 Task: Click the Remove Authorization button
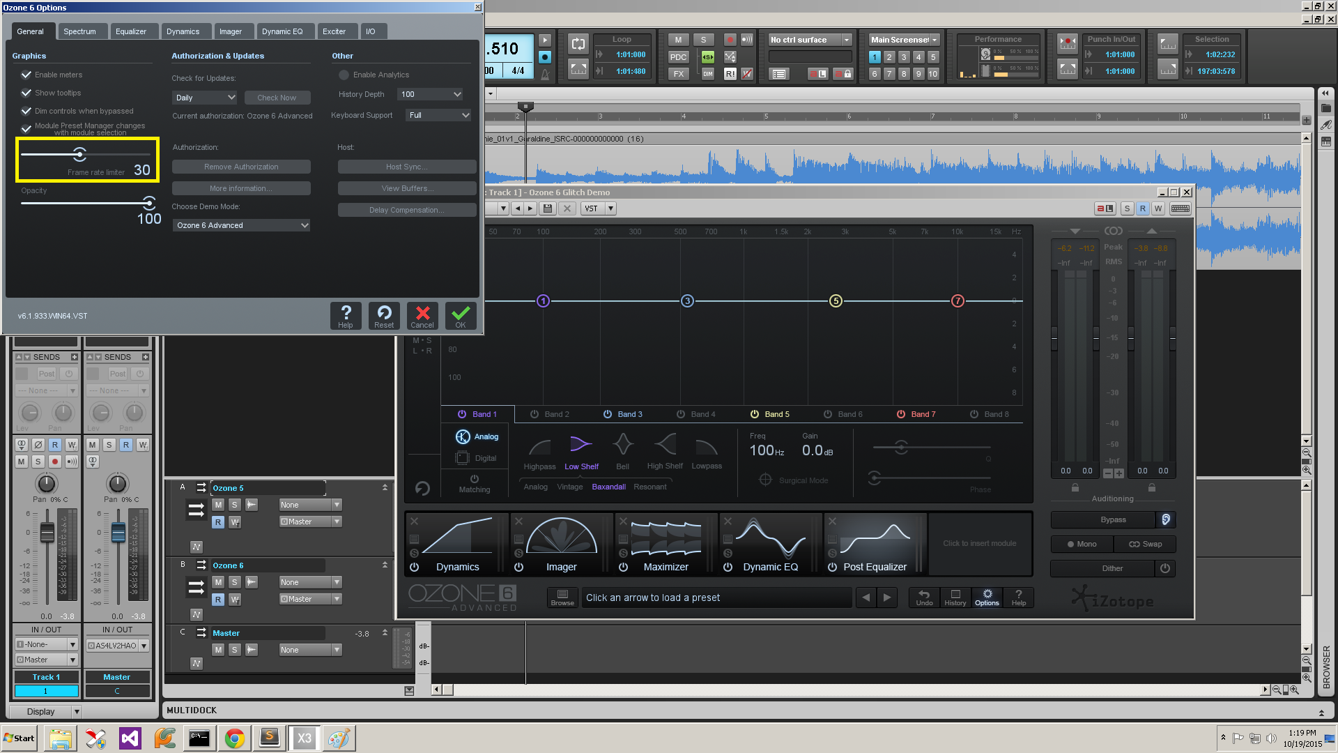click(x=241, y=167)
